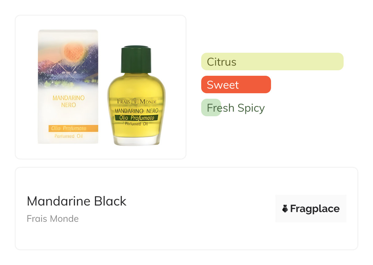Click the Fragplace bottle logo icon
373x265 pixels.
285,209
